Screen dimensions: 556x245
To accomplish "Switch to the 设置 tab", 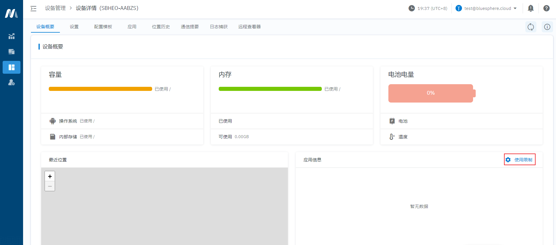I will pyautogui.click(x=74, y=27).
